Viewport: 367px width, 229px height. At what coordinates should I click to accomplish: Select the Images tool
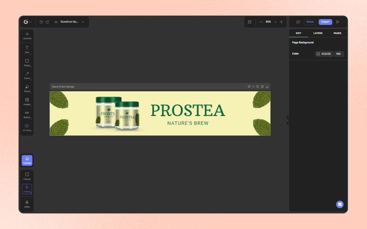coord(27,102)
